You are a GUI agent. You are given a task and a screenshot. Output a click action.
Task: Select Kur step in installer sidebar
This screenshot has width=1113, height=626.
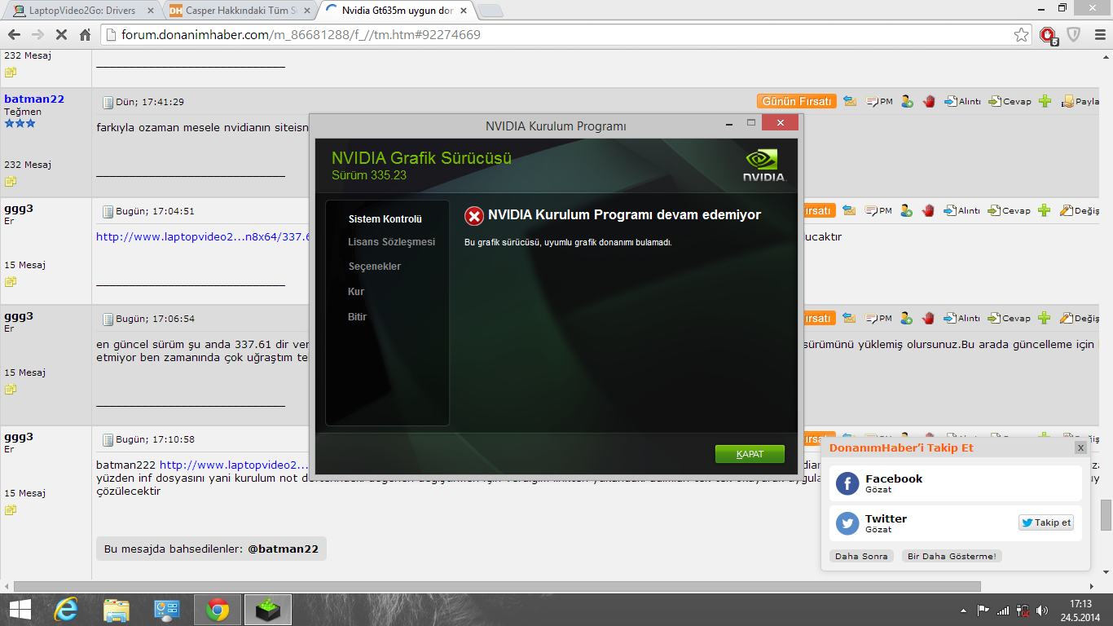(x=356, y=292)
